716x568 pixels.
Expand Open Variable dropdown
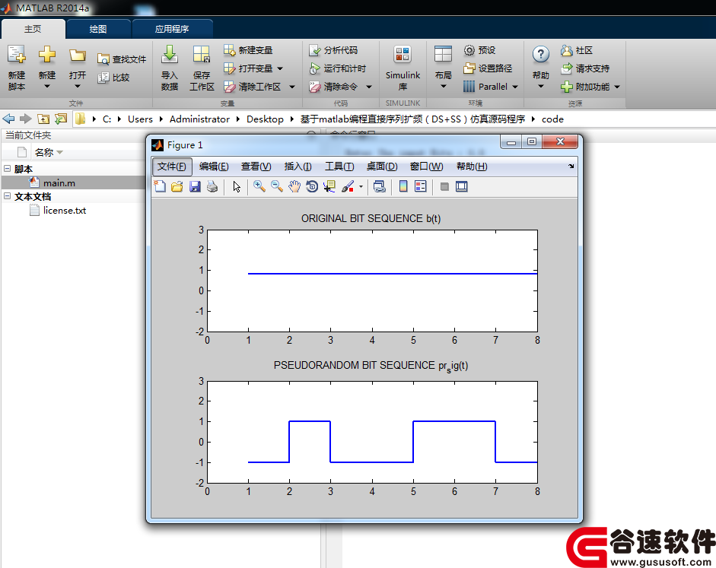click(x=280, y=69)
